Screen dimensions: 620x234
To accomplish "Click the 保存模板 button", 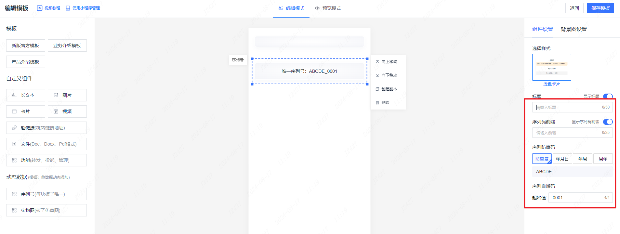I will [600, 8].
